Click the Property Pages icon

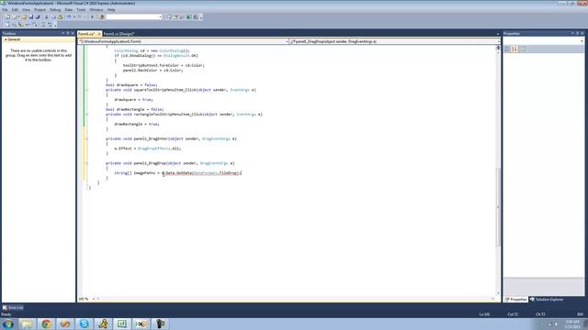coord(524,49)
